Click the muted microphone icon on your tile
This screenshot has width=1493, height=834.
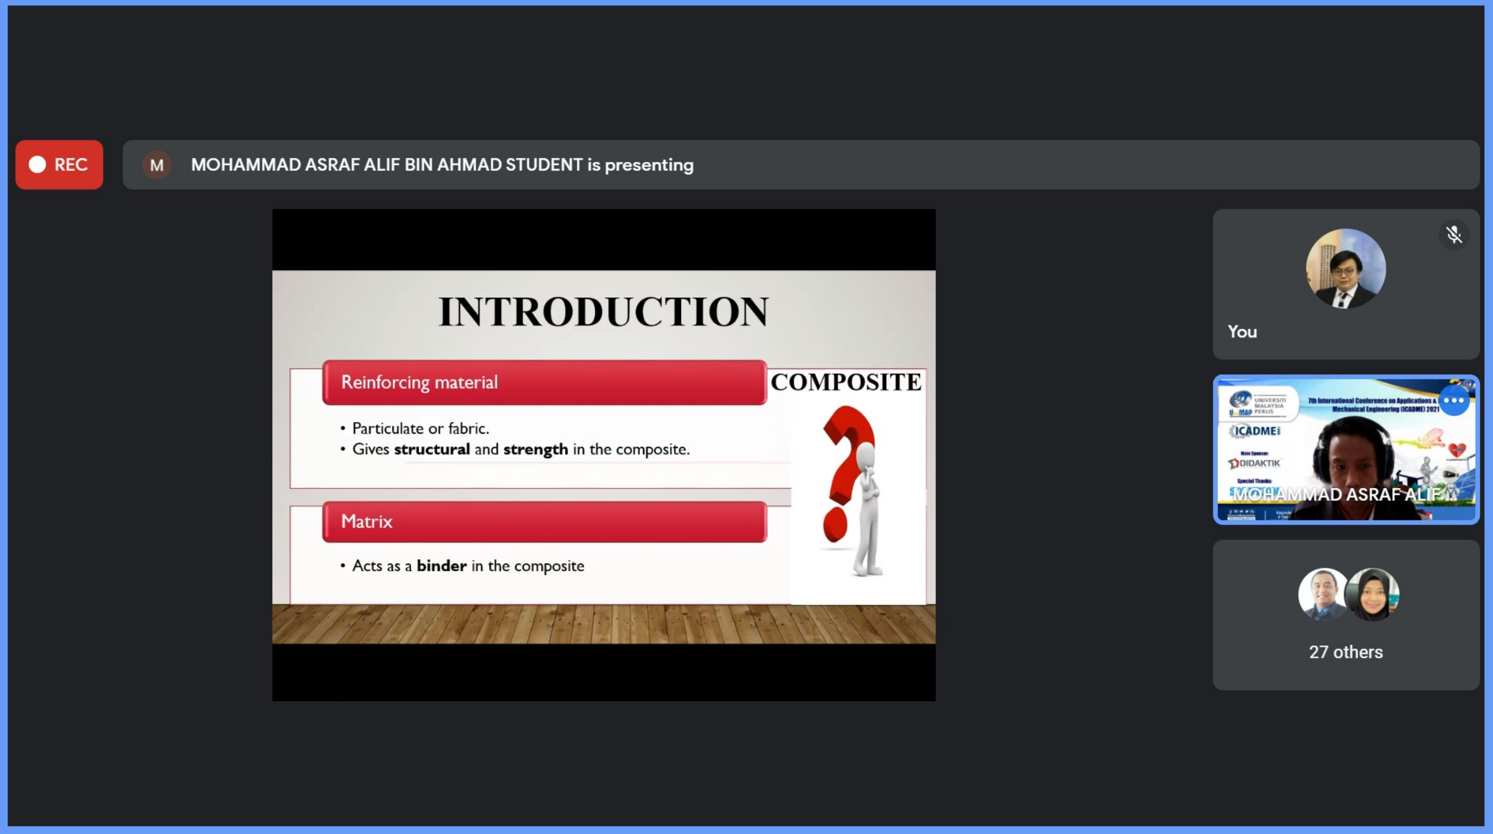(1454, 235)
